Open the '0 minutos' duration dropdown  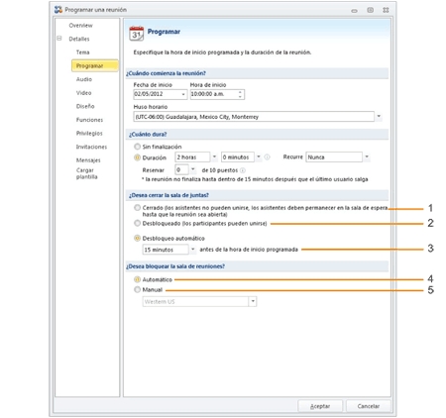pyautogui.click(x=259, y=157)
